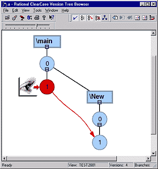Select red version 1 on main
This screenshot has height=169, width=158.
47,87
